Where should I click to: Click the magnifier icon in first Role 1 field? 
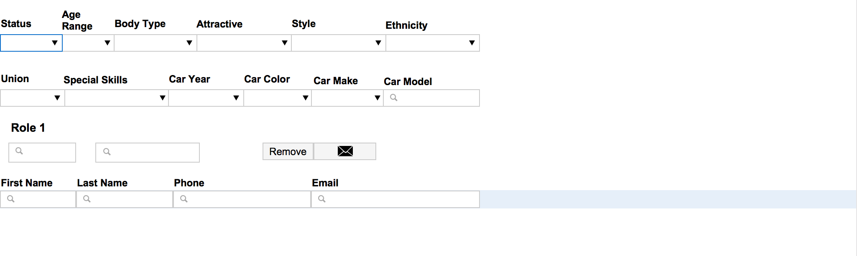point(19,151)
